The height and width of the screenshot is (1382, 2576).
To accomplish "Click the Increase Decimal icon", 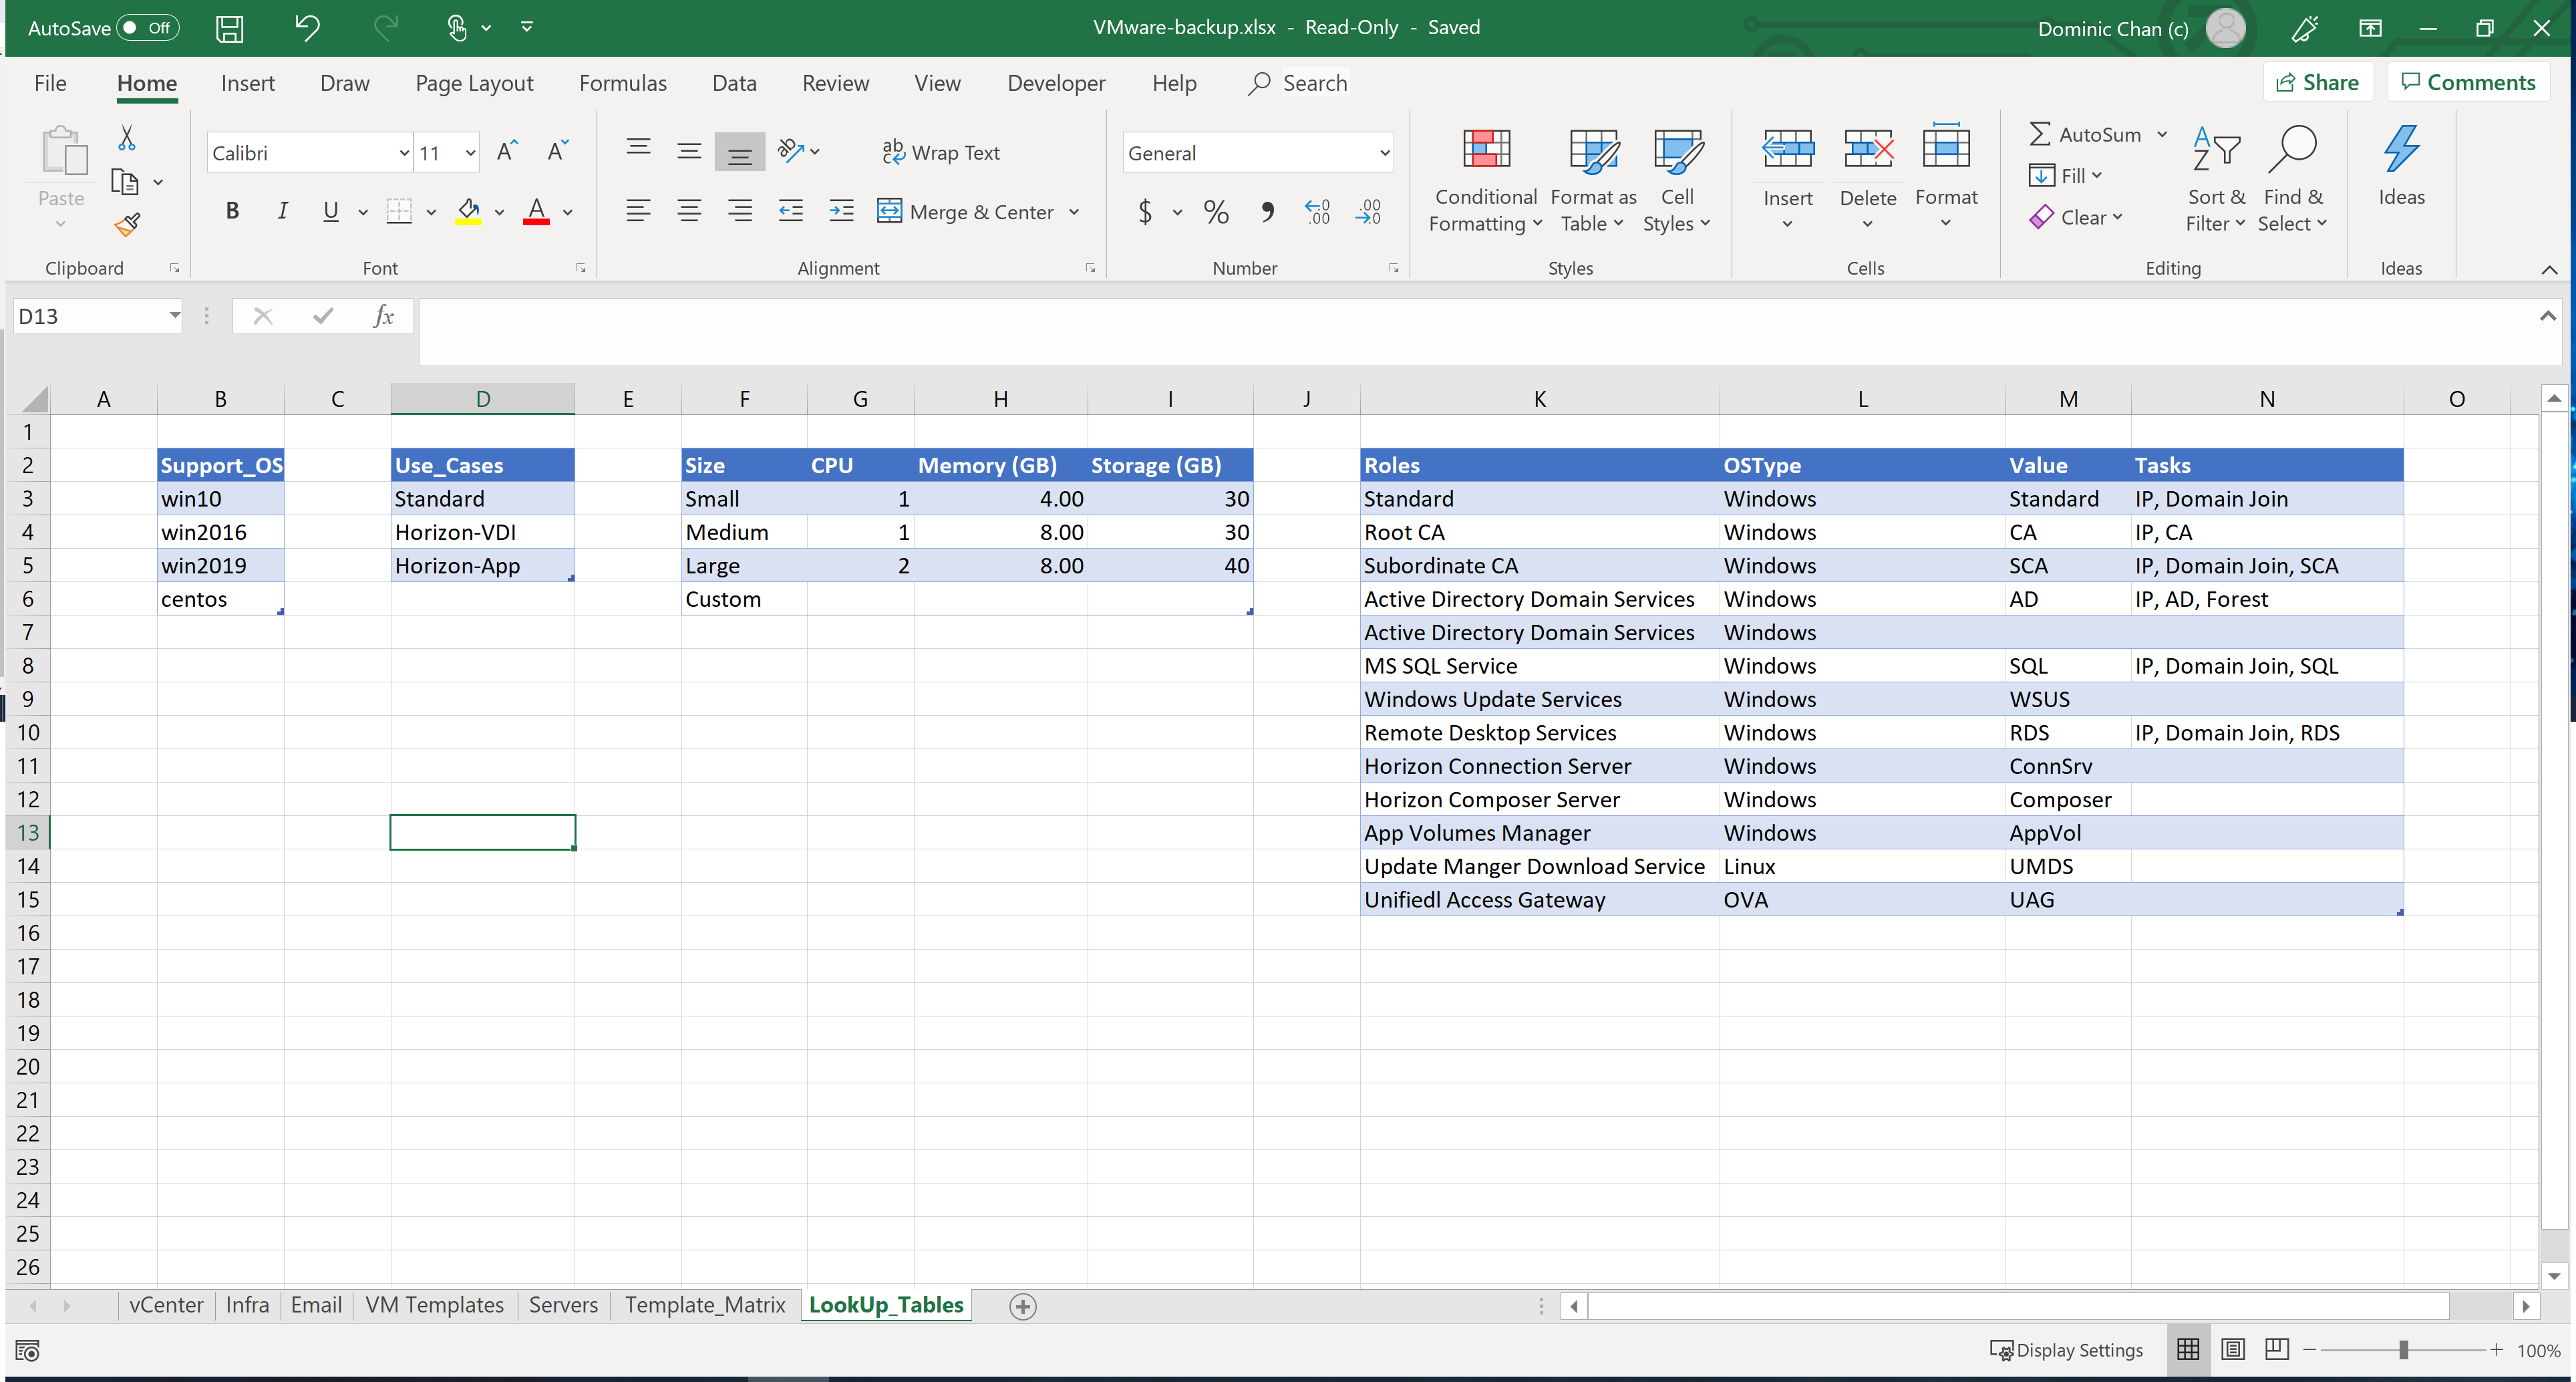I will pyautogui.click(x=1317, y=211).
